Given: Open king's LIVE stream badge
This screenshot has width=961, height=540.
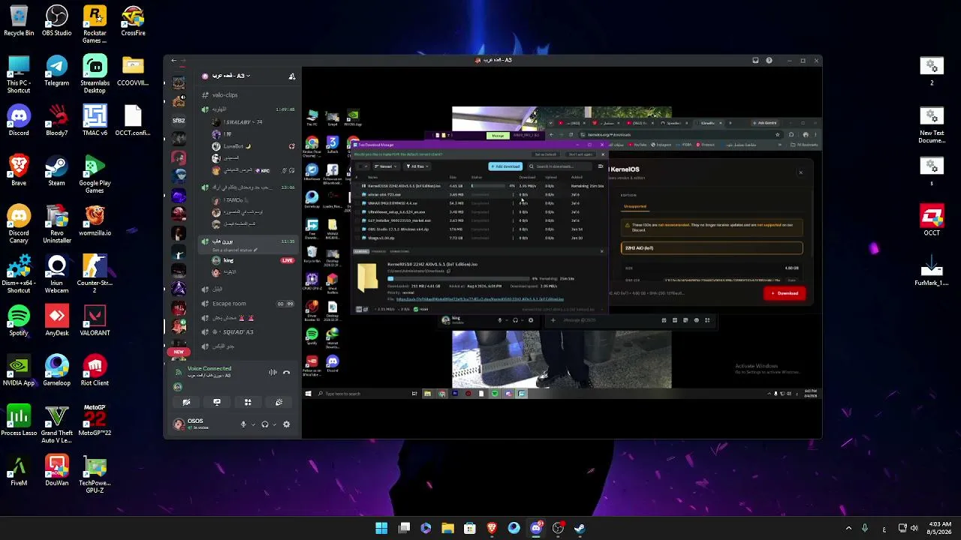Looking at the screenshot, I should (287, 260).
